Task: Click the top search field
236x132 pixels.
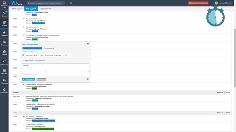Action: [46, 3]
